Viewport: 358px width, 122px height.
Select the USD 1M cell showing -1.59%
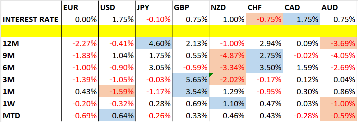tap(117, 92)
